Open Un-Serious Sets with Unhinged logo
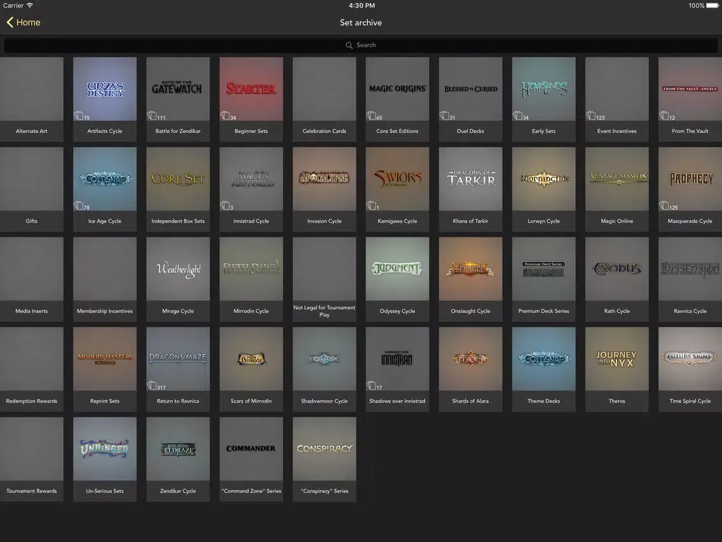The image size is (722, 542). (104, 459)
